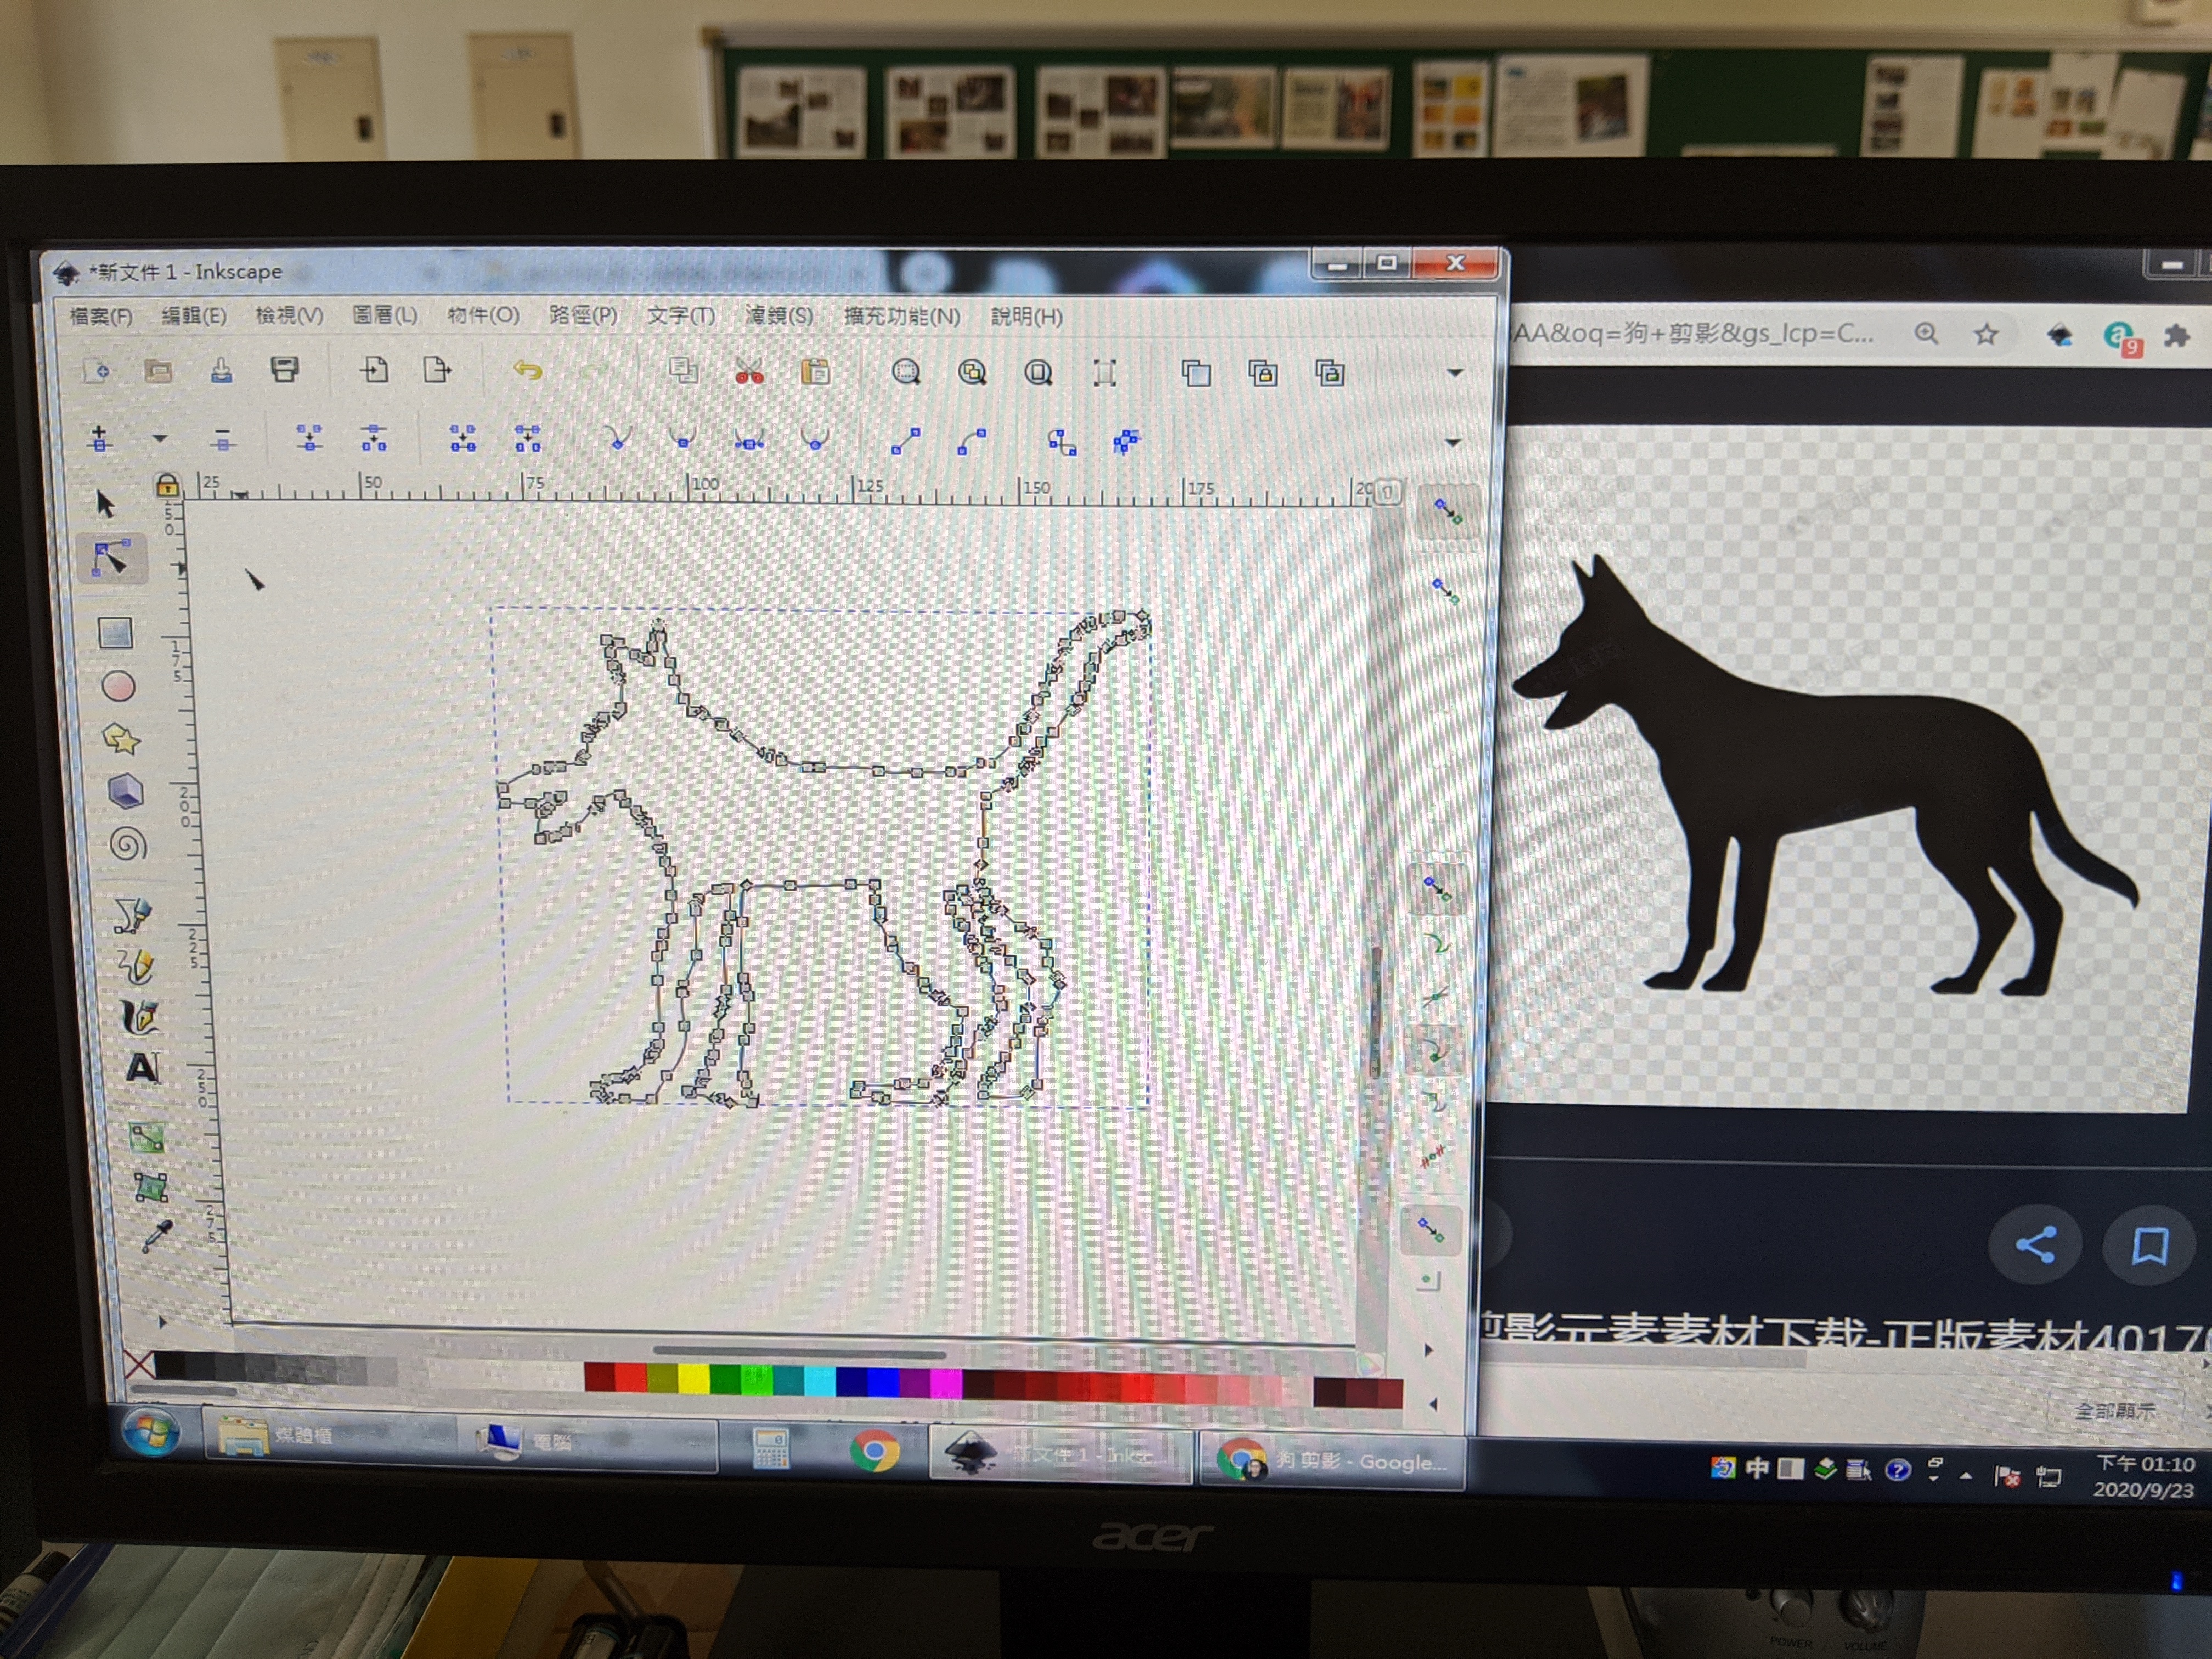2212x1659 pixels.
Task: Click the Cut scissors icon
Action: tap(749, 372)
